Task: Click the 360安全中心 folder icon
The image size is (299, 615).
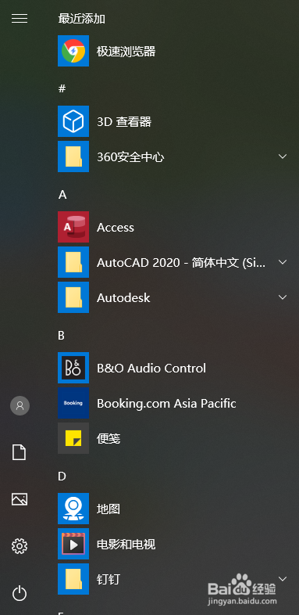Action: click(73, 156)
